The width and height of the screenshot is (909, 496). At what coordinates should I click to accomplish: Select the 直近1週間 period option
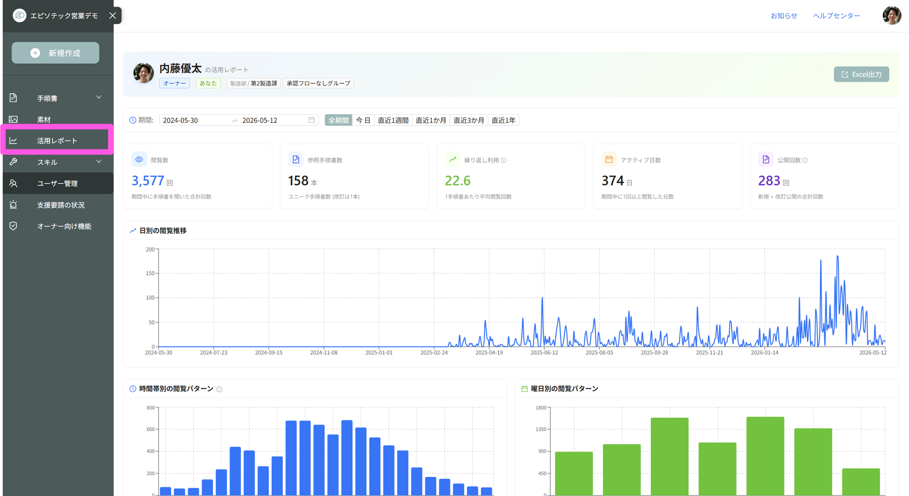(x=393, y=120)
